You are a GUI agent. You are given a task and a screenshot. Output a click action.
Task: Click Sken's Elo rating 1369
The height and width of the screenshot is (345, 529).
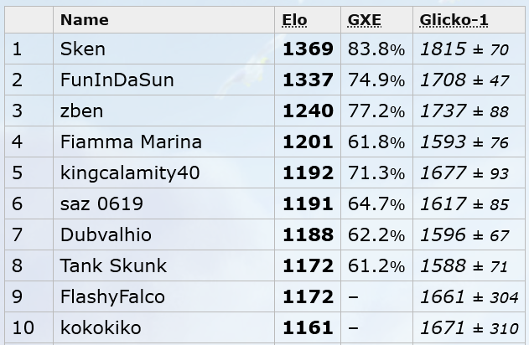click(x=308, y=49)
